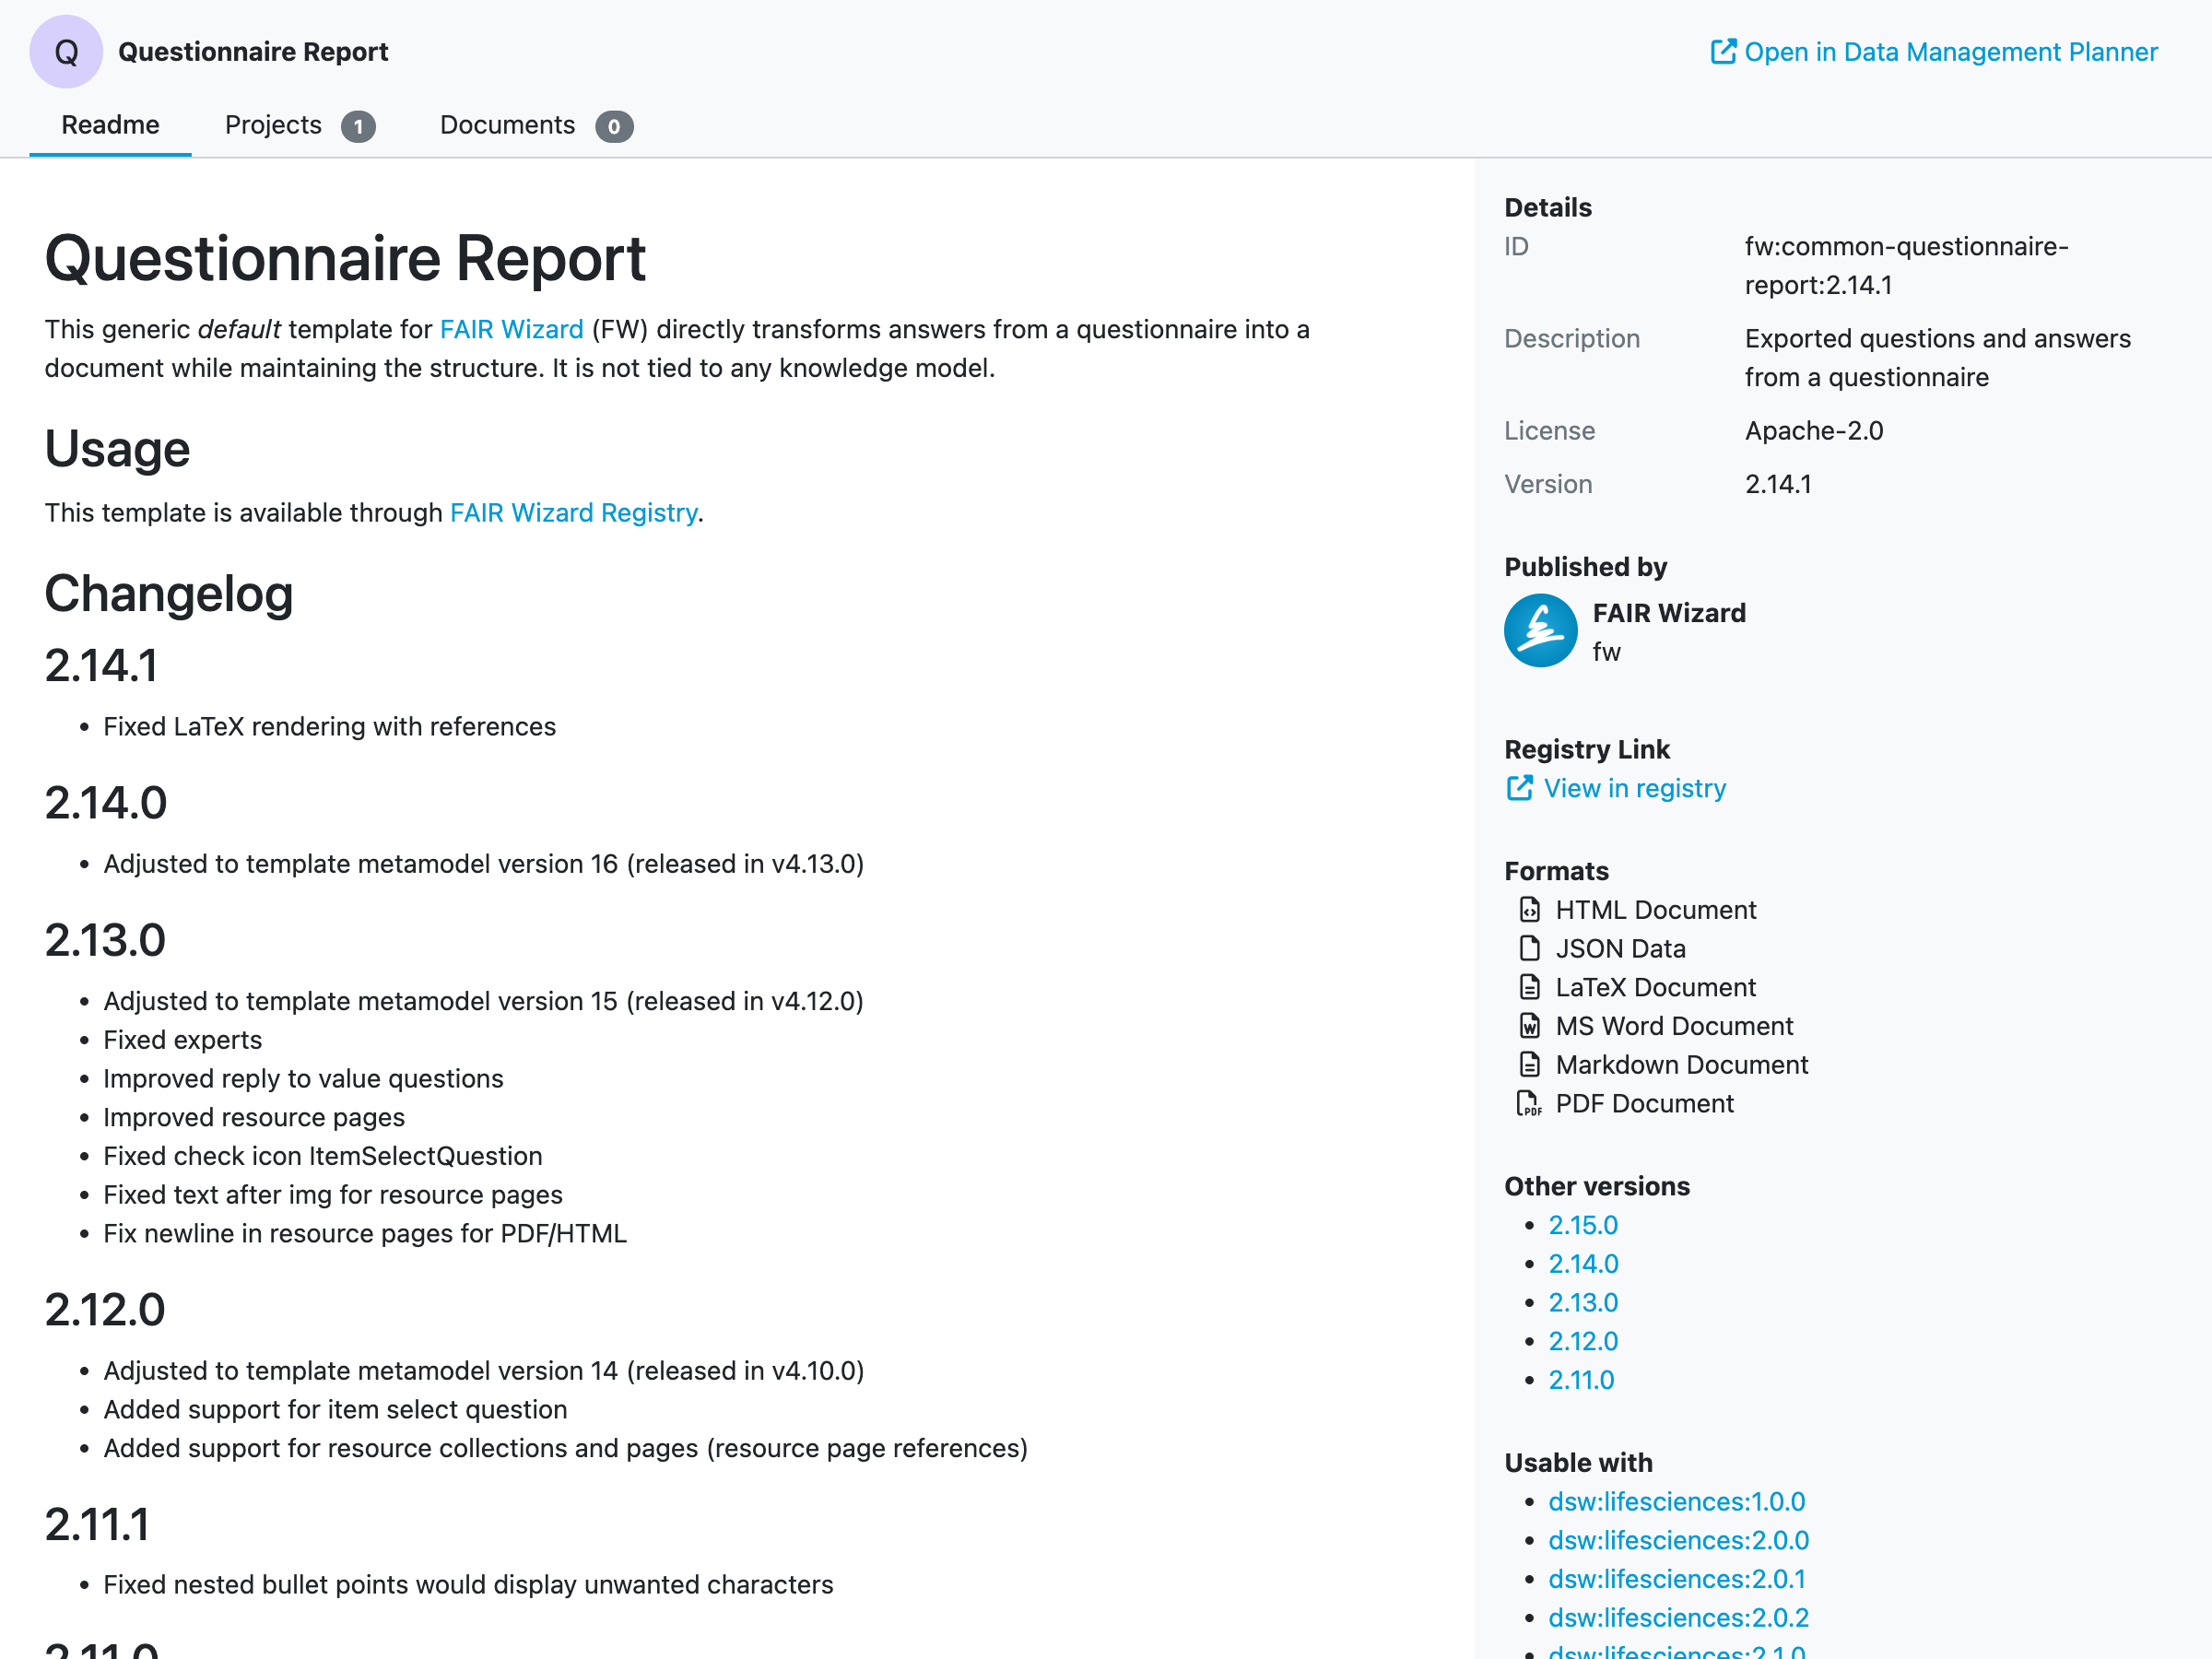Click the purple Q avatar icon
Screen dimensions: 2212x1659
click(66, 52)
